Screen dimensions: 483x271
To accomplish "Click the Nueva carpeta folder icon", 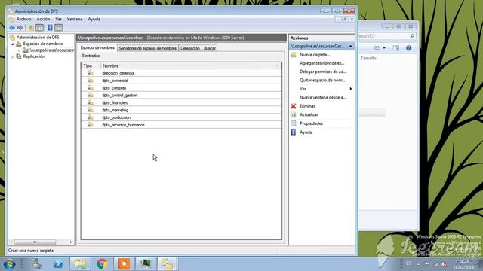I will tap(294, 55).
